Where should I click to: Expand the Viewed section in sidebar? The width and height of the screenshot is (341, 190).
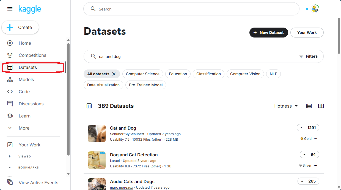[x=10, y=156]
